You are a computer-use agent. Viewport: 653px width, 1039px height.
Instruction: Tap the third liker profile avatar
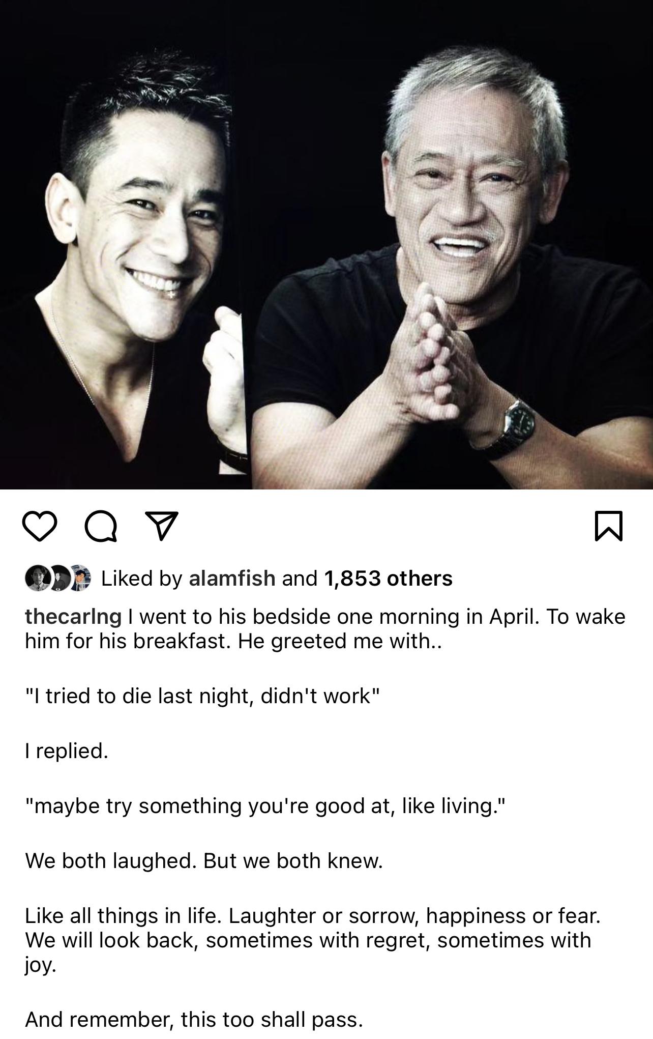click(80, 578)
